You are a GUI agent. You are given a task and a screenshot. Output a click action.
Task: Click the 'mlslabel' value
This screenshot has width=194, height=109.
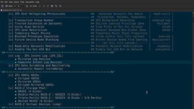point(164,23)
